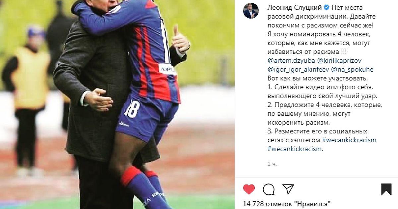Click the 1 ч. timestamp

tap(272, 164)
